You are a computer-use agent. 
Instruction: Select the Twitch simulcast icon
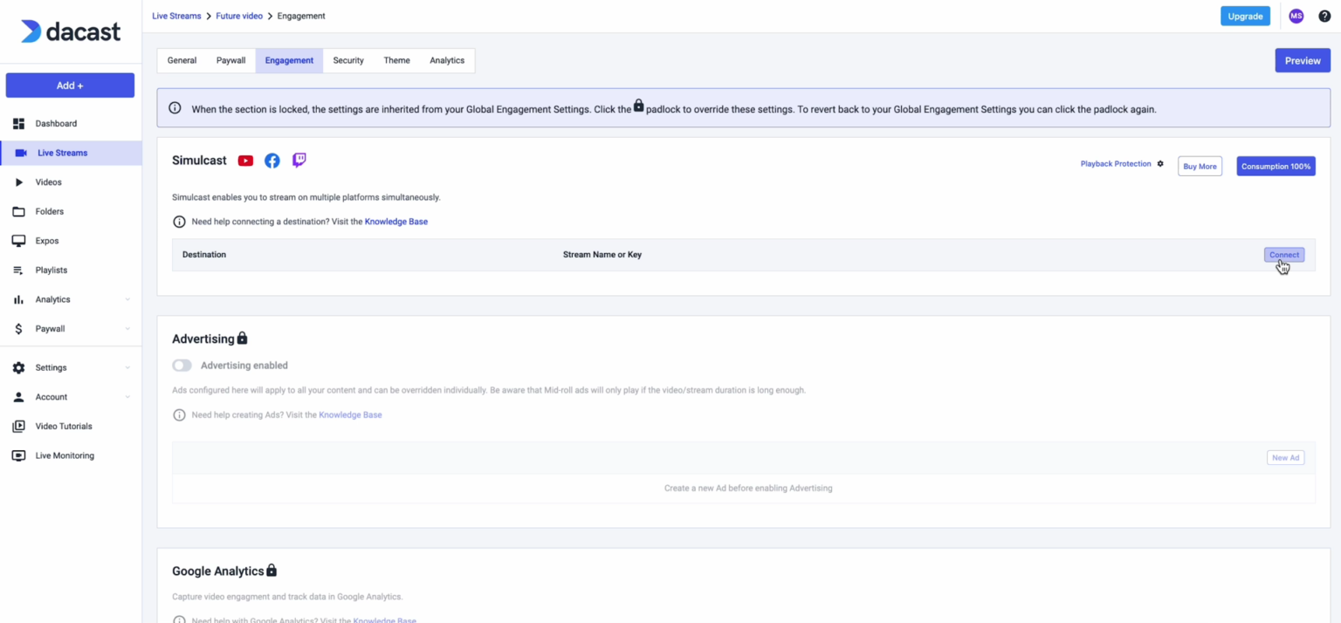(x=299, y=160)
